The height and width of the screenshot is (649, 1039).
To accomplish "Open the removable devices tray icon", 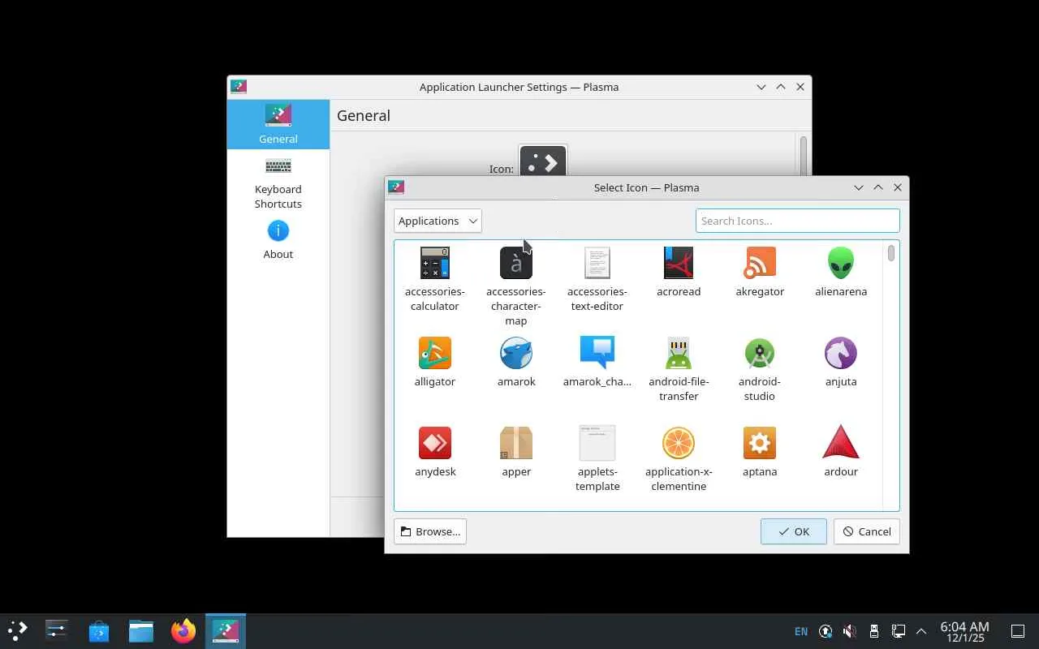I will coord(873,631).
